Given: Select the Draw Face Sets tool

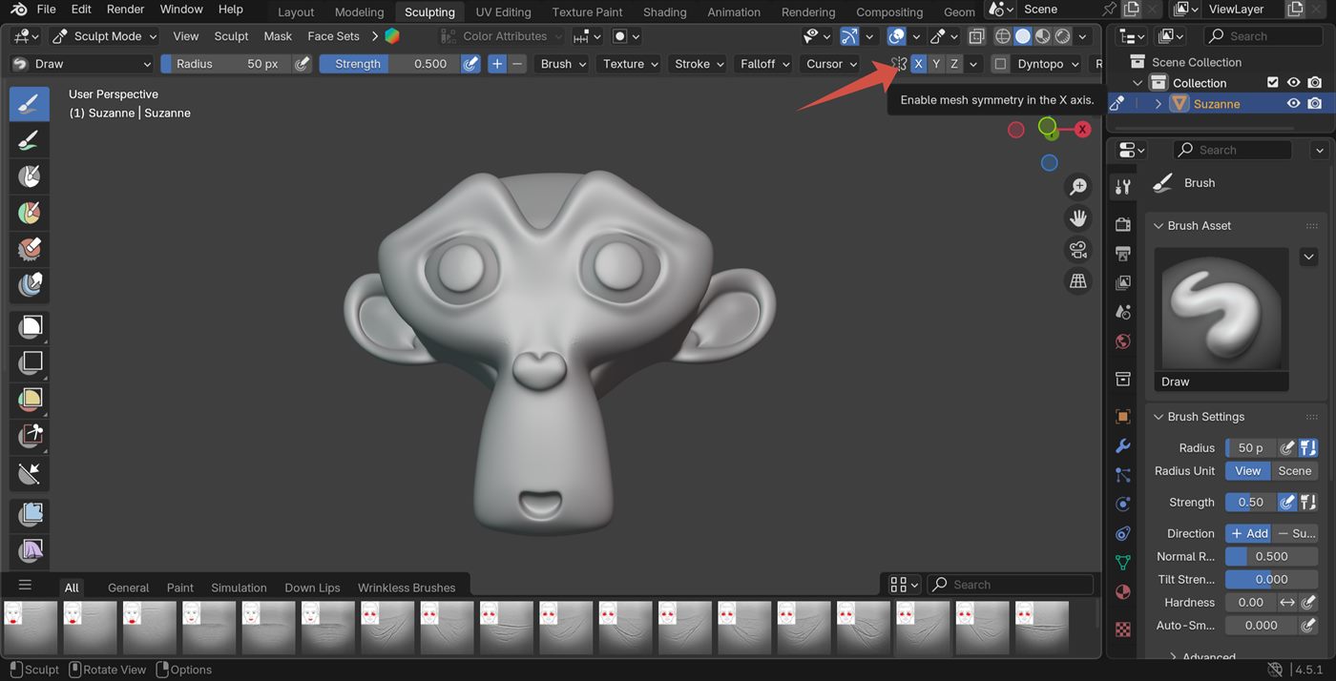Looking at the screenshot, I should tap(30, 213).
